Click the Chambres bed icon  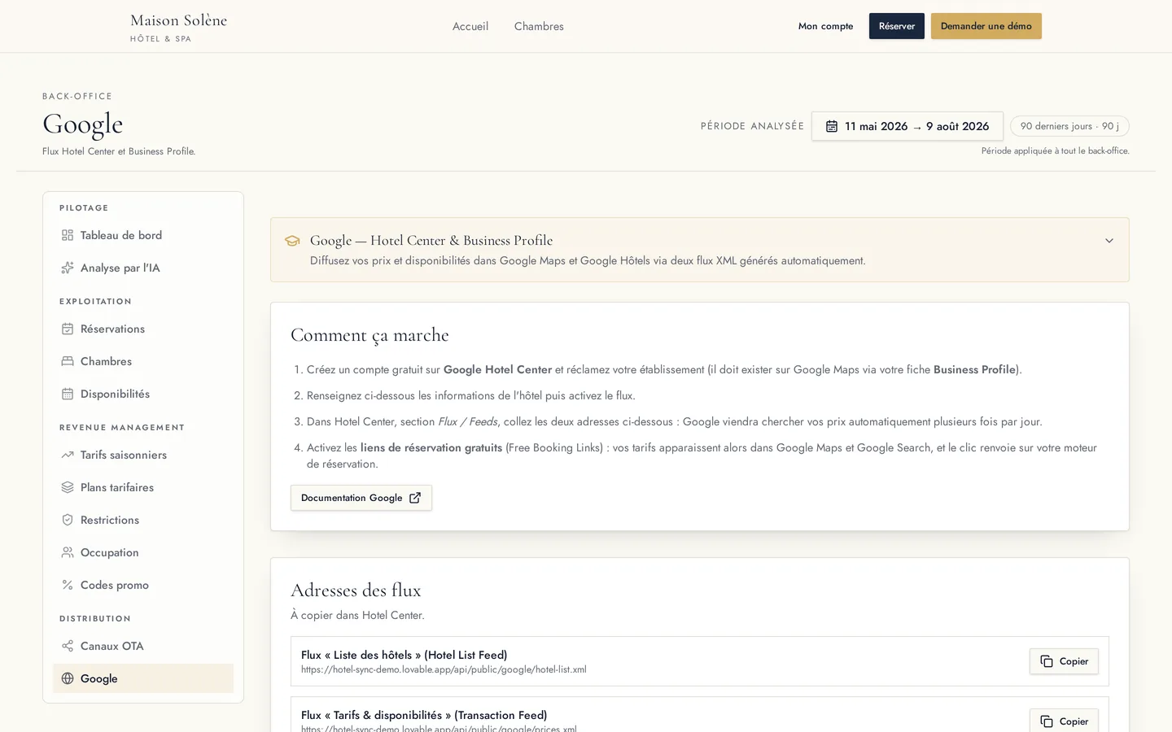pos(68,361)
